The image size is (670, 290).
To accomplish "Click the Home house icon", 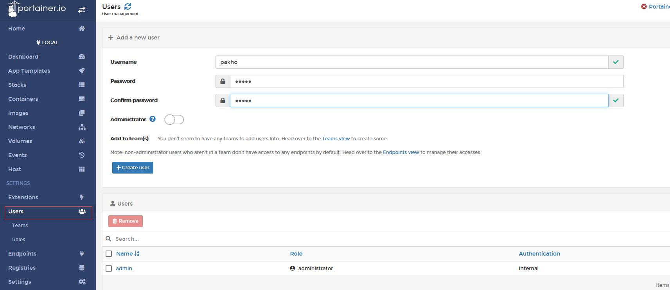I will point(82,29).
